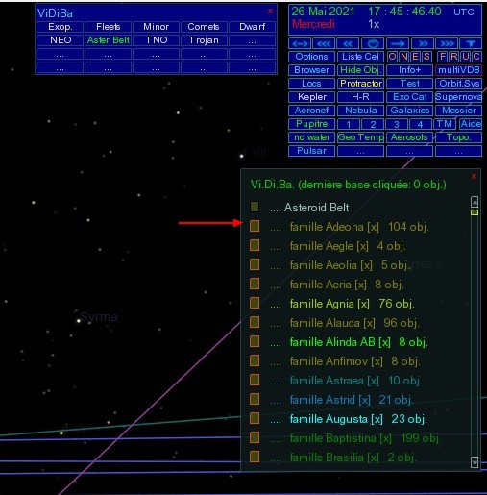The image size is (487, 495).
Task: Click the scrollbar down arrow in list
Action: tap(475, 462)
